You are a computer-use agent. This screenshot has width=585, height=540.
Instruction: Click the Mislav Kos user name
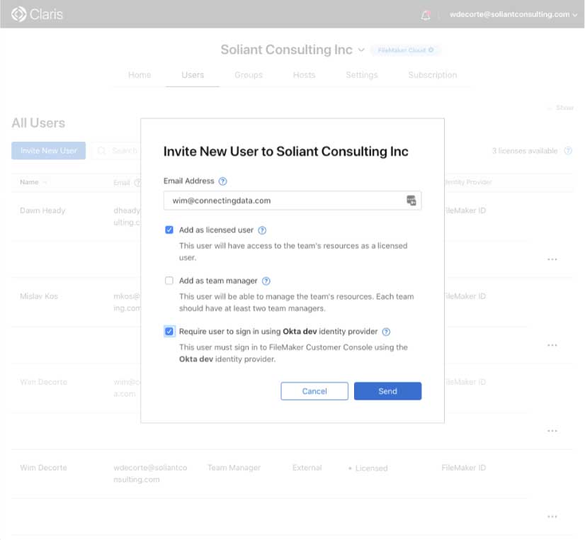pos(39,296)
